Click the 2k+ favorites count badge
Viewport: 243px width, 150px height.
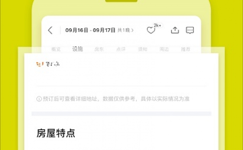[x=157, y=26]
